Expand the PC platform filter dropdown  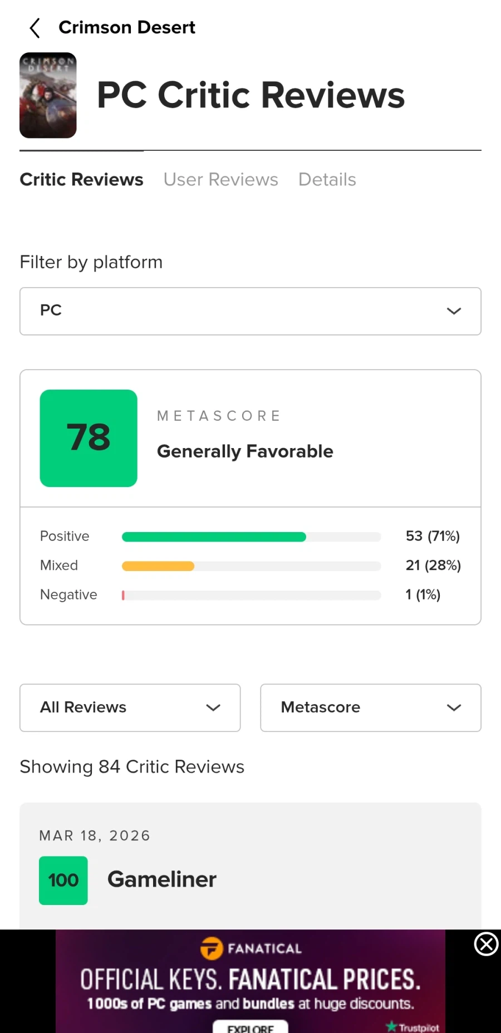click(250, 311)
